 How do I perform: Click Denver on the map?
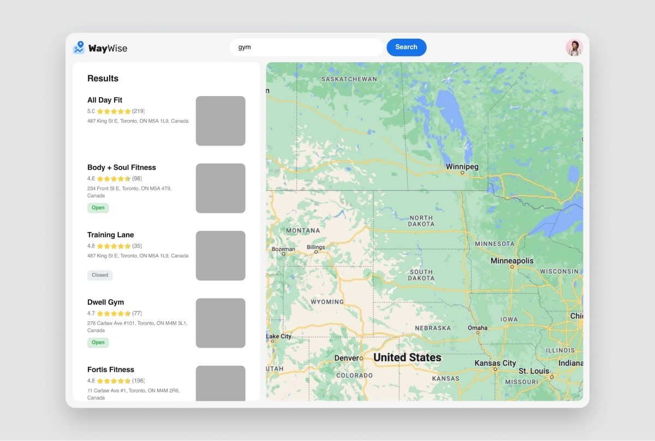(x=346, y=358)
